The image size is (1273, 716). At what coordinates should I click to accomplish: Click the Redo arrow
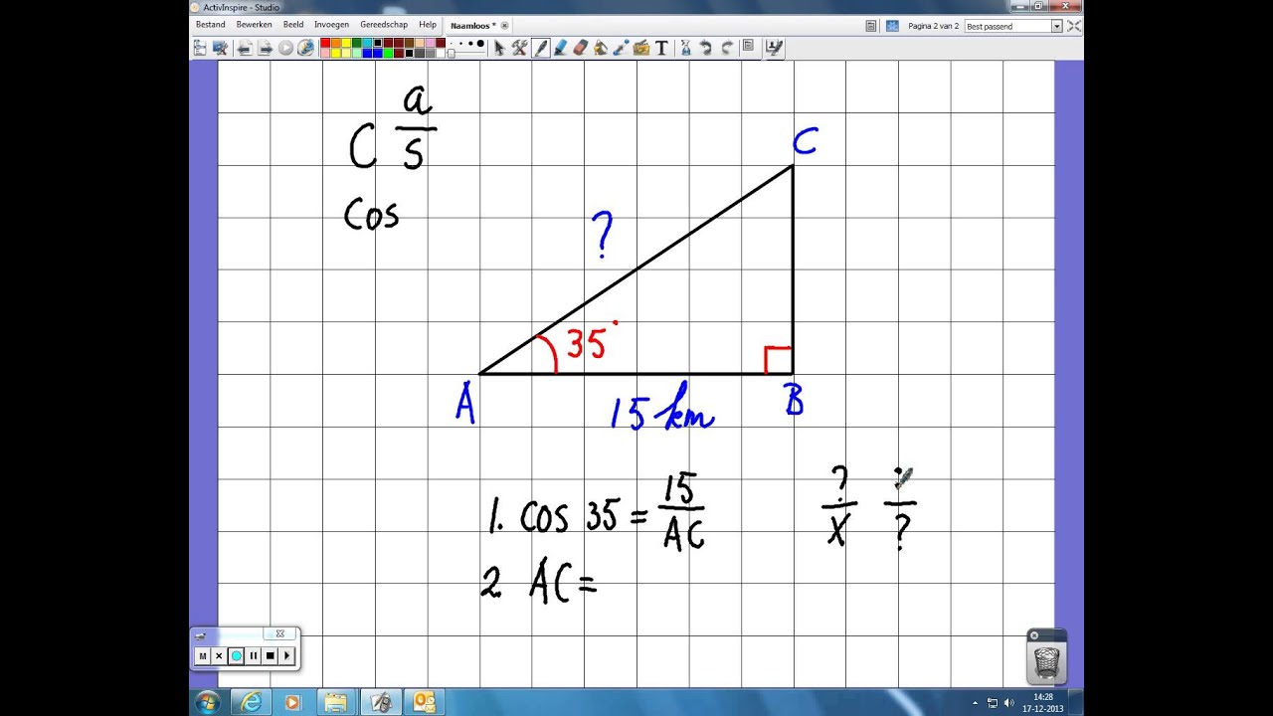click(727, 47)
